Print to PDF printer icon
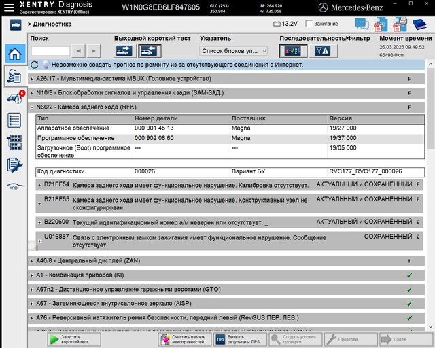The image size is (435, 348). (x=400, y=24)
